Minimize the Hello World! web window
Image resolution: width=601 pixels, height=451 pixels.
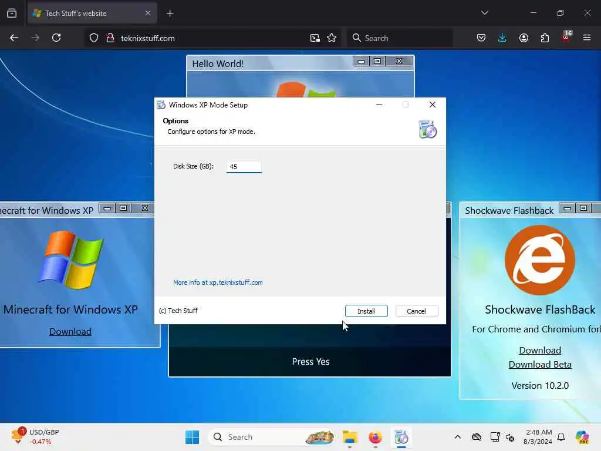pos(361,61)
